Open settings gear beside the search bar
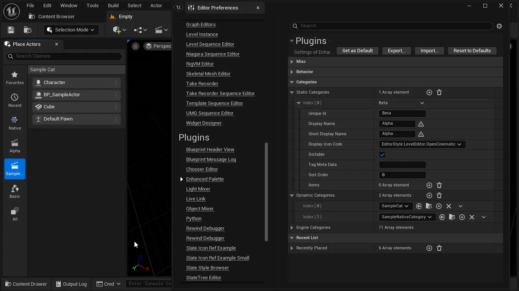Image resolution: width=519 pixels, height=291 pixels. tap(499, 26)
